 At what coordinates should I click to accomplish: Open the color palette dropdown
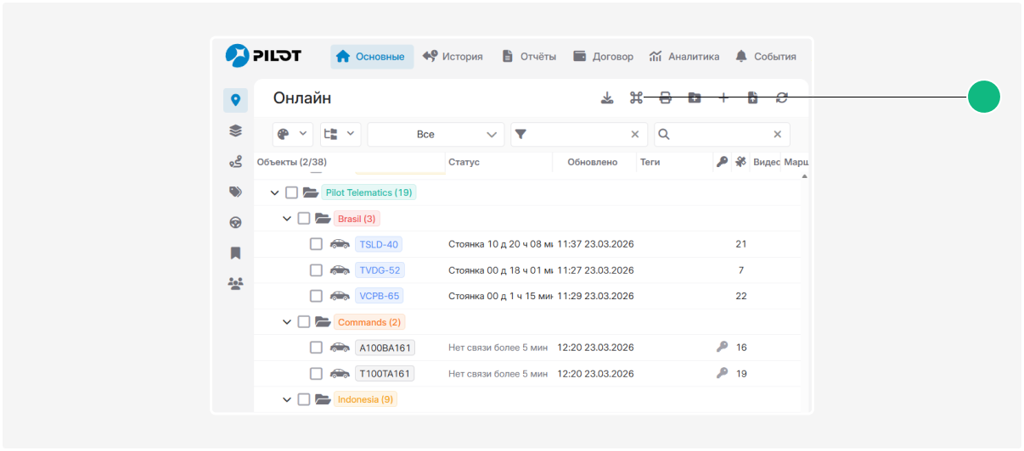[293, 135]
